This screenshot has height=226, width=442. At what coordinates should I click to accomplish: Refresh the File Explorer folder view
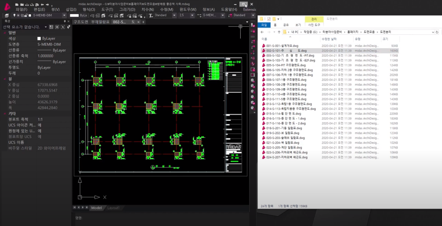437,32
